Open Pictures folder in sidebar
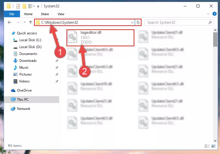 [25, 74]
